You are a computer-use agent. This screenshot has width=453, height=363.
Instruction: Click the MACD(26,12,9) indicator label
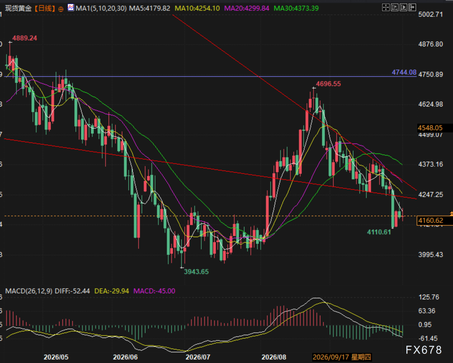pos(29,291)
